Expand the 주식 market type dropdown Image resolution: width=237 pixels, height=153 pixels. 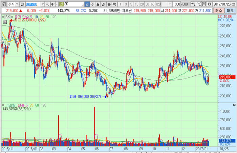(x=16, y=4)
